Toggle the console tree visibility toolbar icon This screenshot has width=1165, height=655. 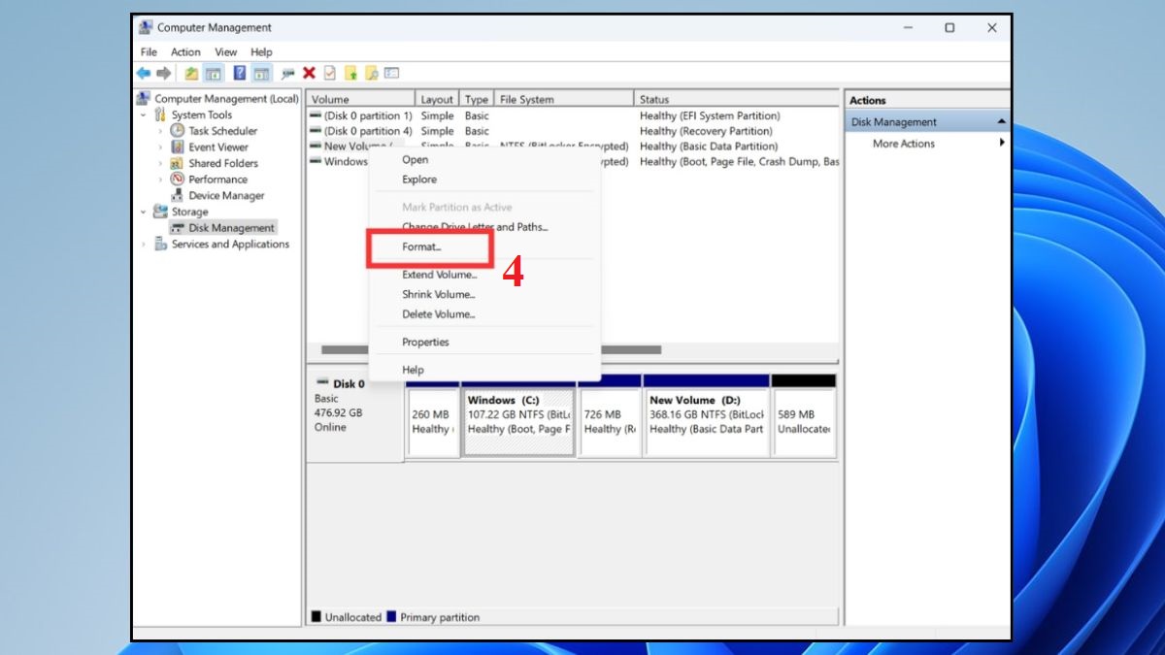pyautogui.click(x=215, y=73)
